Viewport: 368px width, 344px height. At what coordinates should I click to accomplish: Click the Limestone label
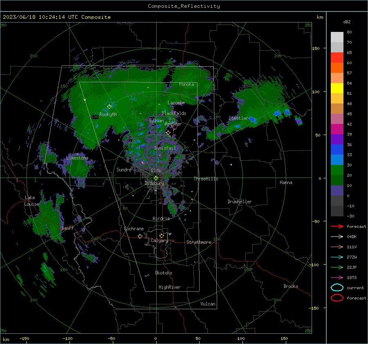(77, 158)
